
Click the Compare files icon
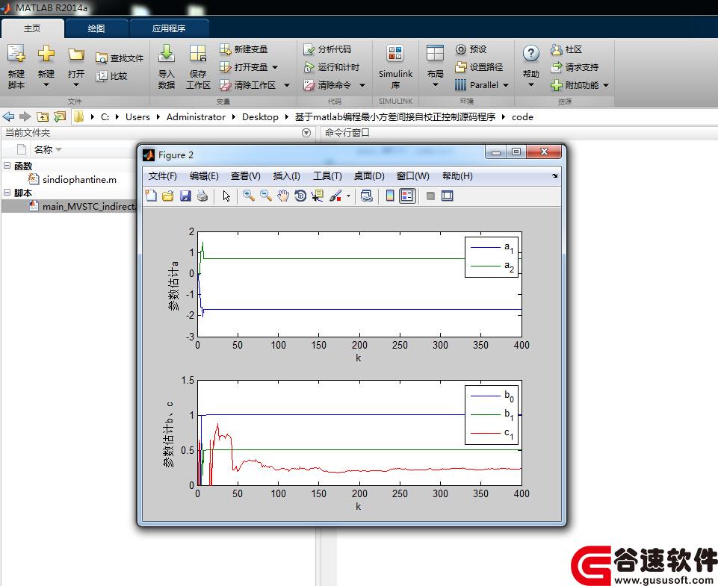click(x=101, y=76)
